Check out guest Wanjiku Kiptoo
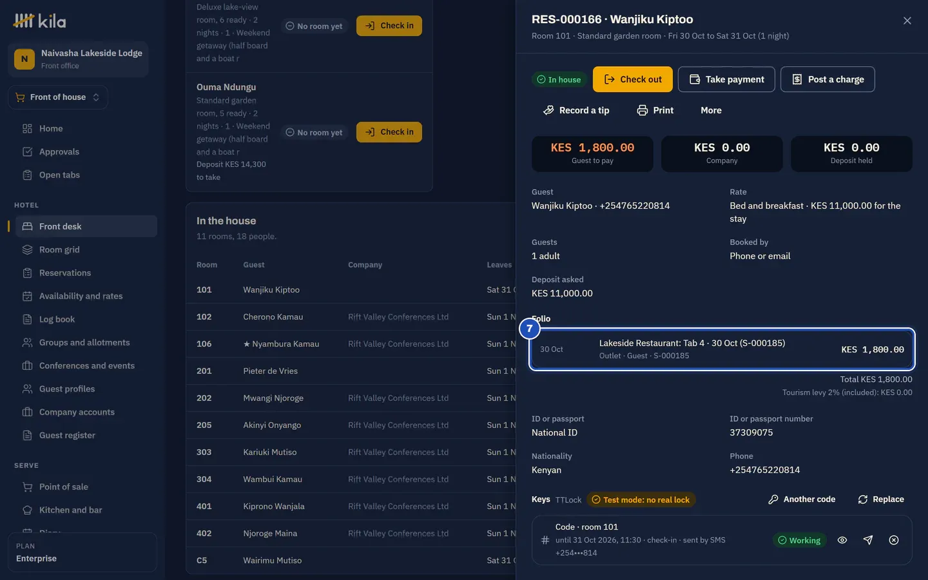 click(633, 79)
